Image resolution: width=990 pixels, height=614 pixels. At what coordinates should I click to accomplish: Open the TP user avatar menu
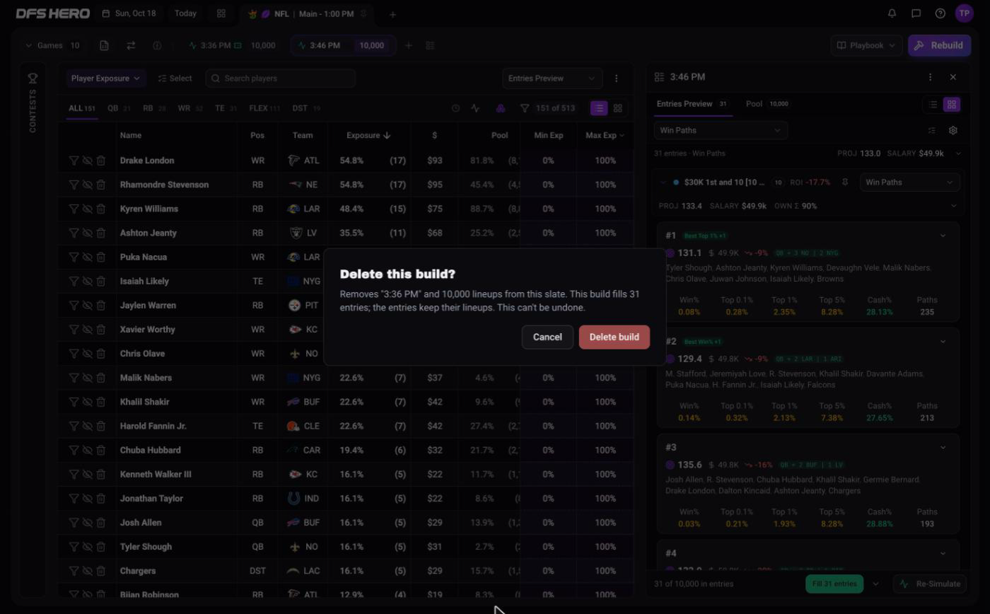click(965, 13)
